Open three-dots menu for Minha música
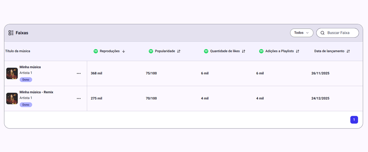The image size is (368, 152). pos(79,73)
